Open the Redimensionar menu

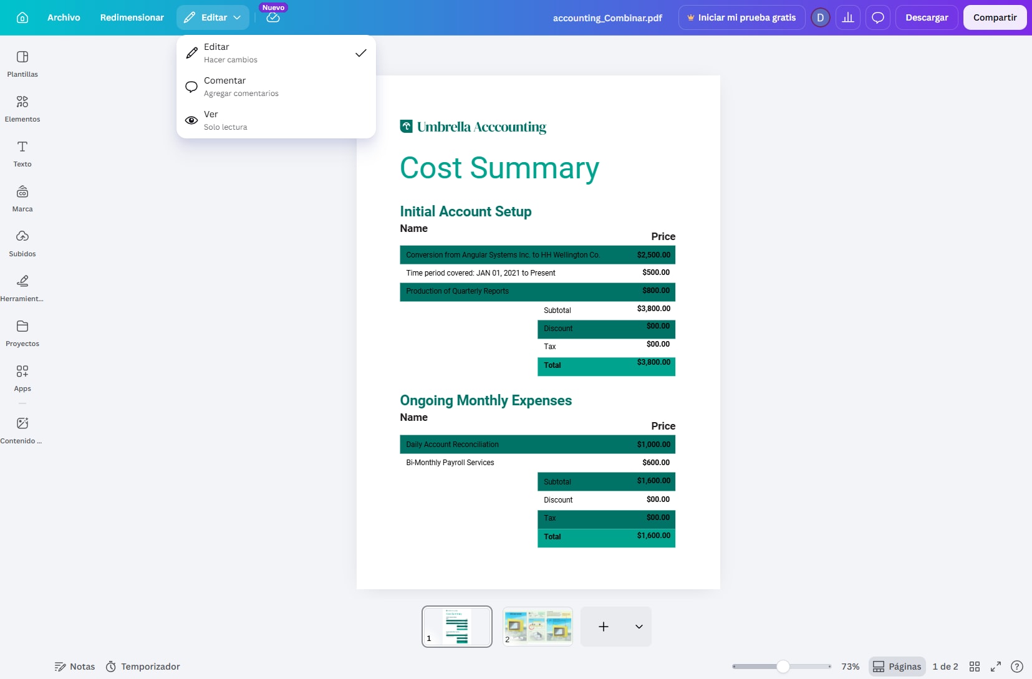pos(132,17)
